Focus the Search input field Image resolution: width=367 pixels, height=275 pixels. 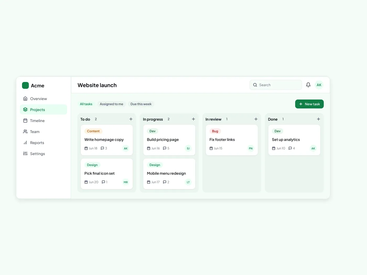[276, 85]
